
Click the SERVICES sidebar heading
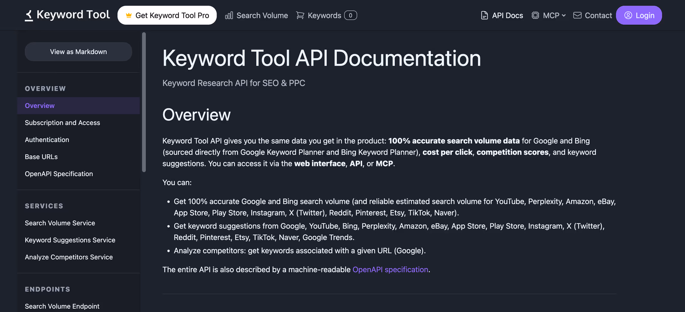pyautogui.click(x=44, y=206)
